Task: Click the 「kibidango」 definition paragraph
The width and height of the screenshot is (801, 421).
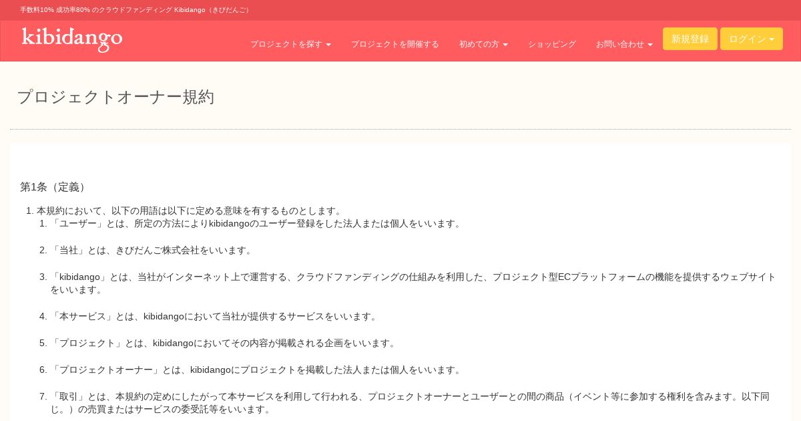Action: point(414,283)
